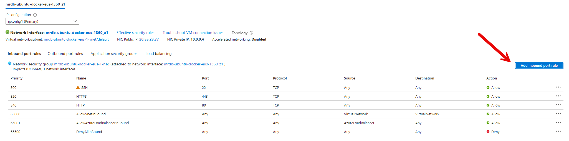This screenshot has width=569, height=141.
Task: Sort by the Priority column header
Action: click(x=17, y=78)
